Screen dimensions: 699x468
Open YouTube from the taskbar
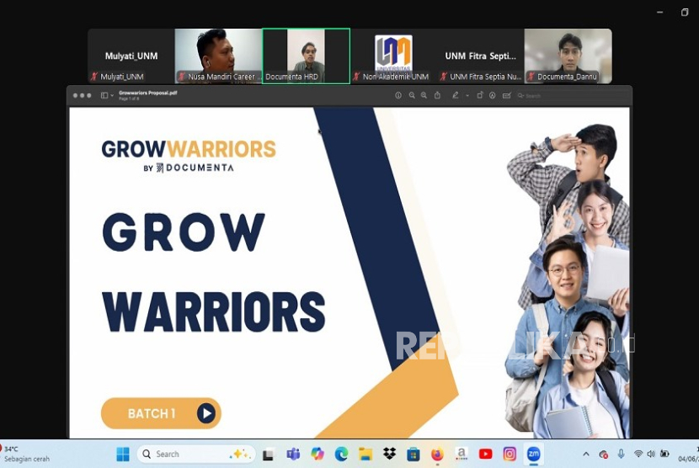486,454
